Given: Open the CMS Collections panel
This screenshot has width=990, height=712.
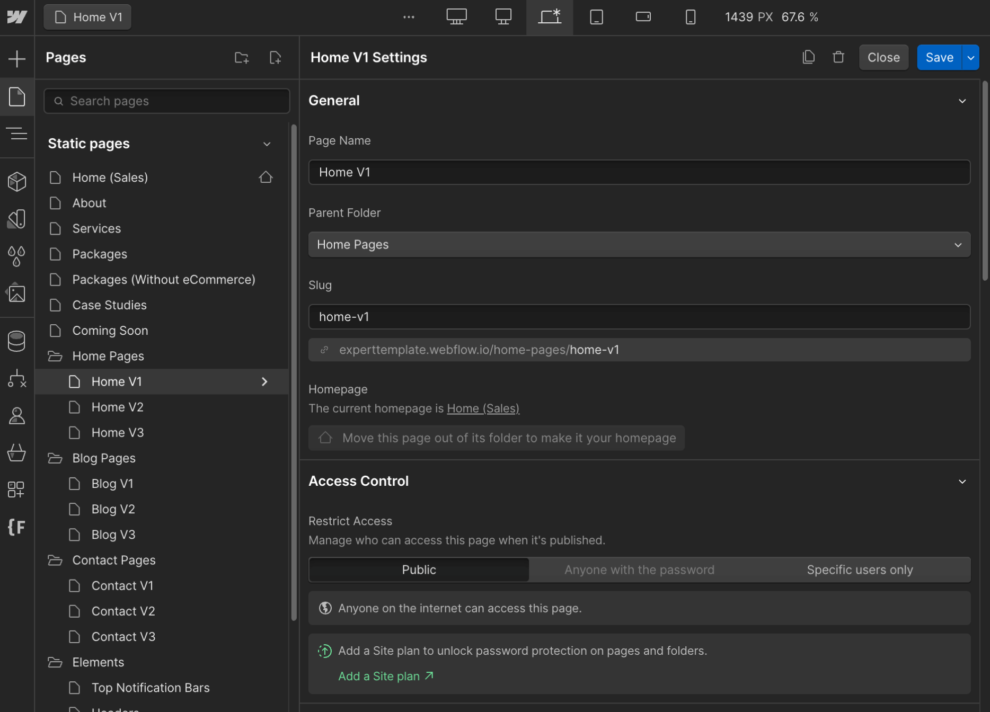Looking at the screenshot, I should [x=17, y=341].
